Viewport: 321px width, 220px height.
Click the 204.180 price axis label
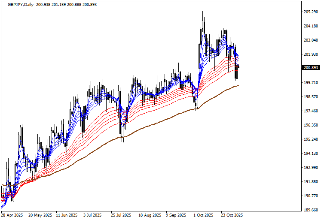(x=310, y=26)
